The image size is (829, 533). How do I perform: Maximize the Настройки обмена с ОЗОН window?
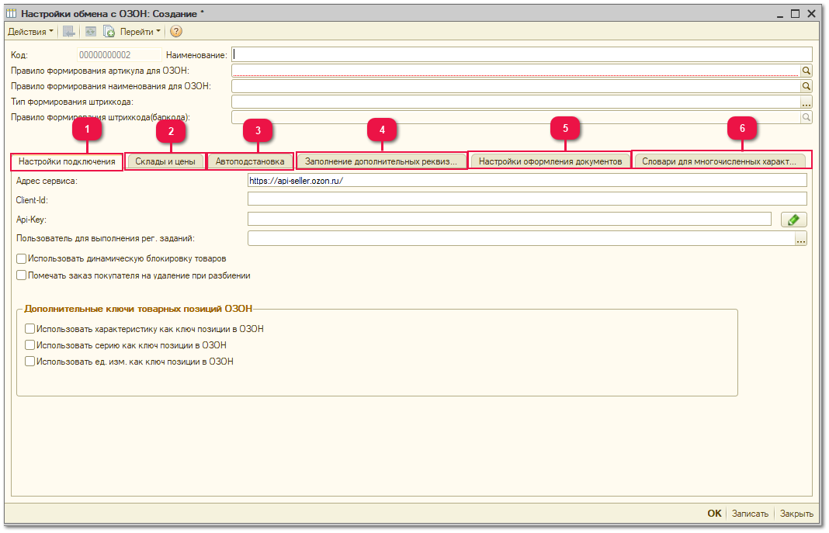(x=795, y=14)
